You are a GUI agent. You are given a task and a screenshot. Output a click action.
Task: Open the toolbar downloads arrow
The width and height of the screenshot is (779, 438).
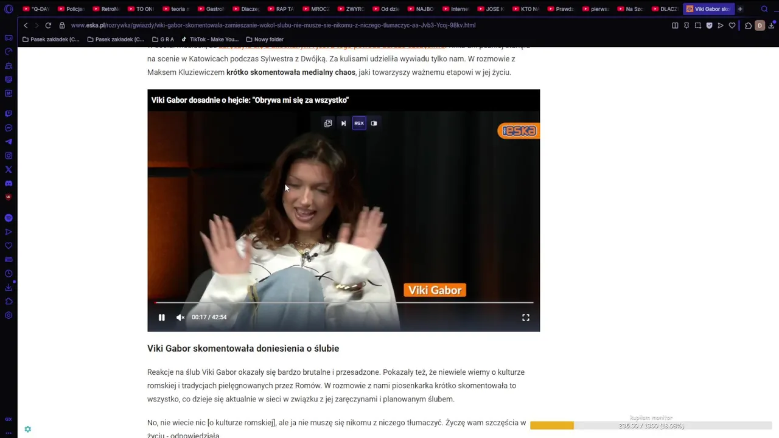772,26
